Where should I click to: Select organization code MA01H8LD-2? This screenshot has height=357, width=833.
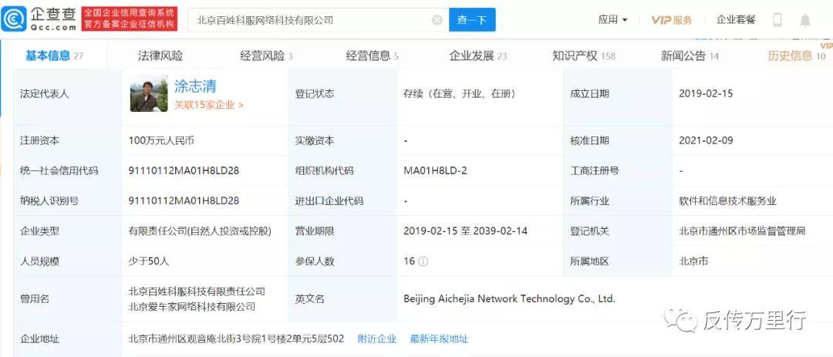435,170
